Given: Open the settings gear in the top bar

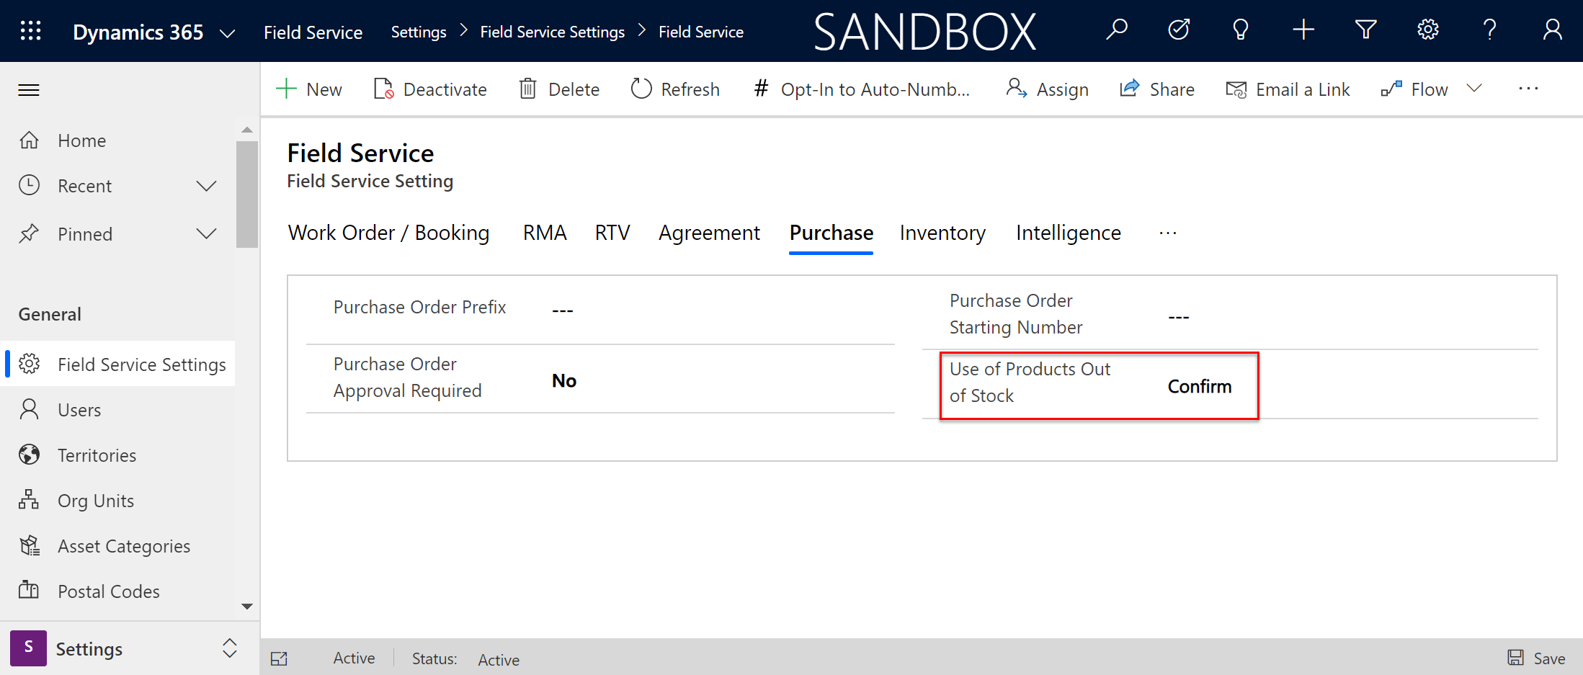Looking at the screenshot, I should click(1428, 30).
